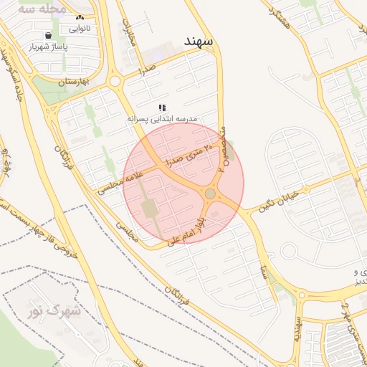Click the tan building block beside علامه مجلسی street
The image size is (367, 367).
click(x=150, y=209)
